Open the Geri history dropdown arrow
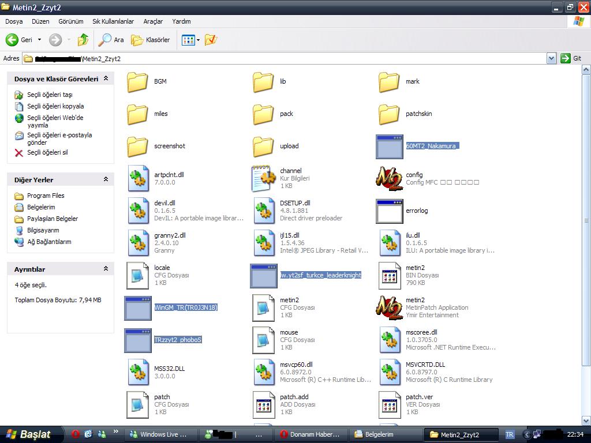The image size is (591, 443). [x=39, y=40]
